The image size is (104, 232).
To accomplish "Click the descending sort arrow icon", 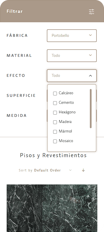I will (x=83, y=170).
